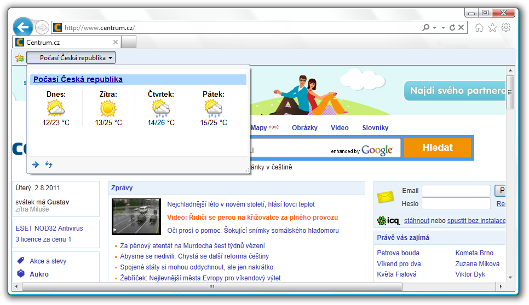
Task: Click the ICQ flower logo
Action: coord(382,221)
